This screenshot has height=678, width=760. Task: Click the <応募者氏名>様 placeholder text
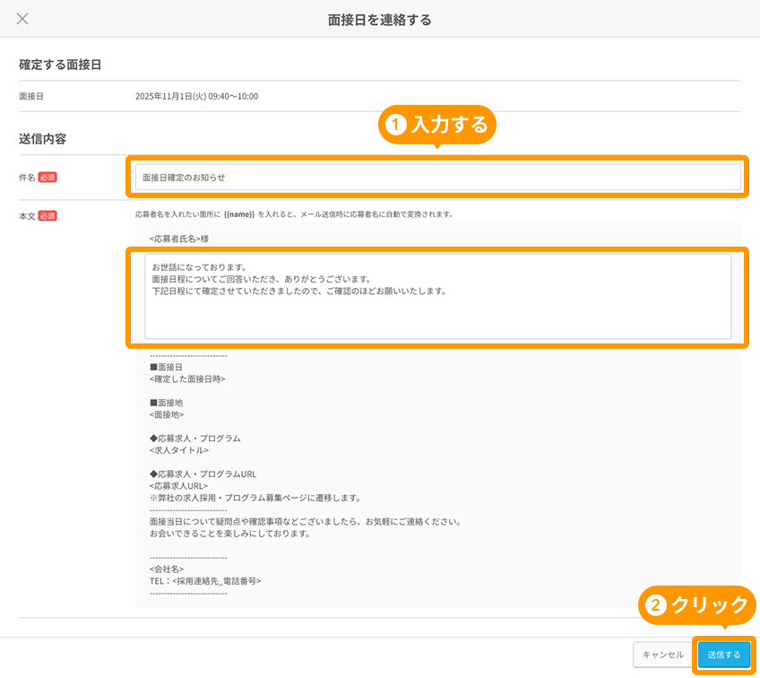pyautogui.click(x=179, y=239)
